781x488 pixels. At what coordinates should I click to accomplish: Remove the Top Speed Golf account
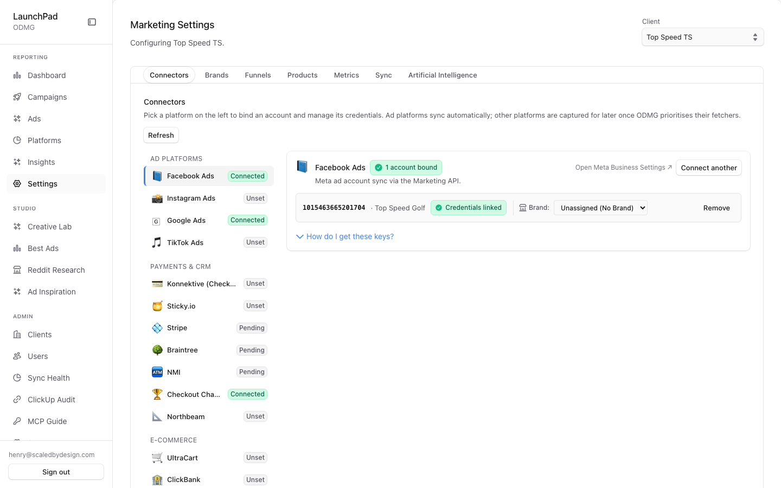[x=716, y=208]
